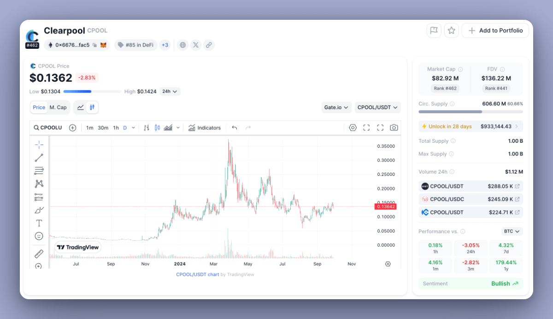Open the Indicators menu
Screen dimensions: 553x319
pos(205,128)
